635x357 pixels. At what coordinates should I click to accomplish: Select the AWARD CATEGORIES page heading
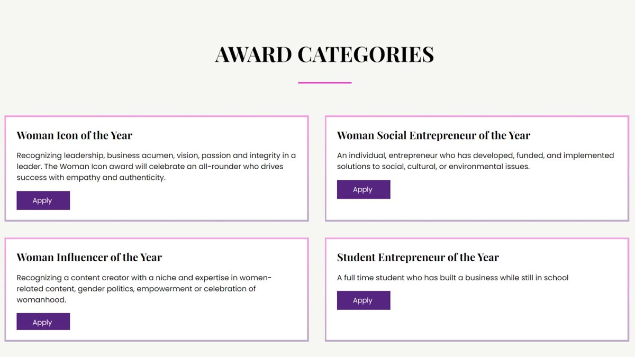324,54
